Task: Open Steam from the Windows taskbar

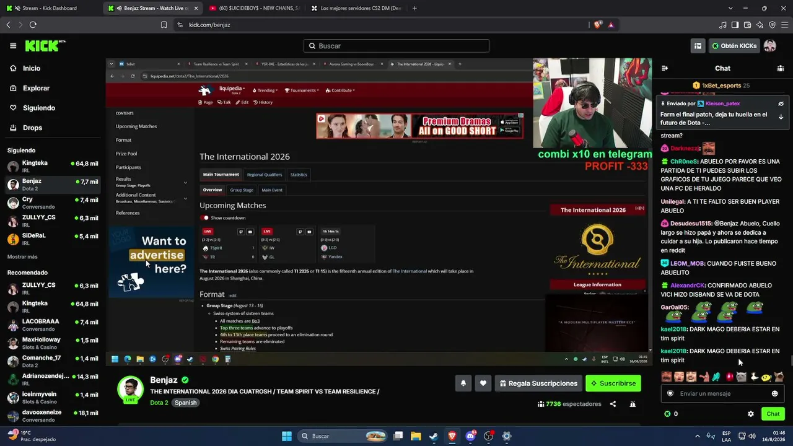Action: tap(434, 436)
